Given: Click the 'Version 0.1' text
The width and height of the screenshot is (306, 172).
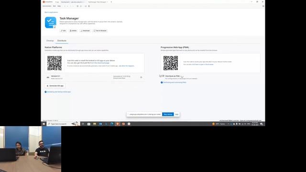Looking at the screenshot, I should (55, 76).
